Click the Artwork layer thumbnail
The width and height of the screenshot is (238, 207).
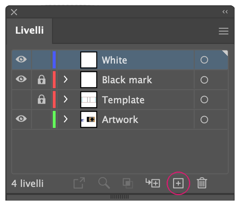(x=89, y=119)
